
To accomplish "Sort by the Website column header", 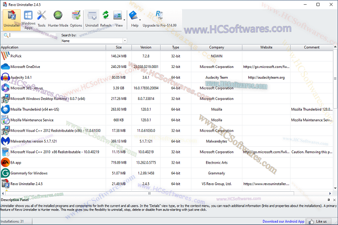I will (x=266, y=47).
